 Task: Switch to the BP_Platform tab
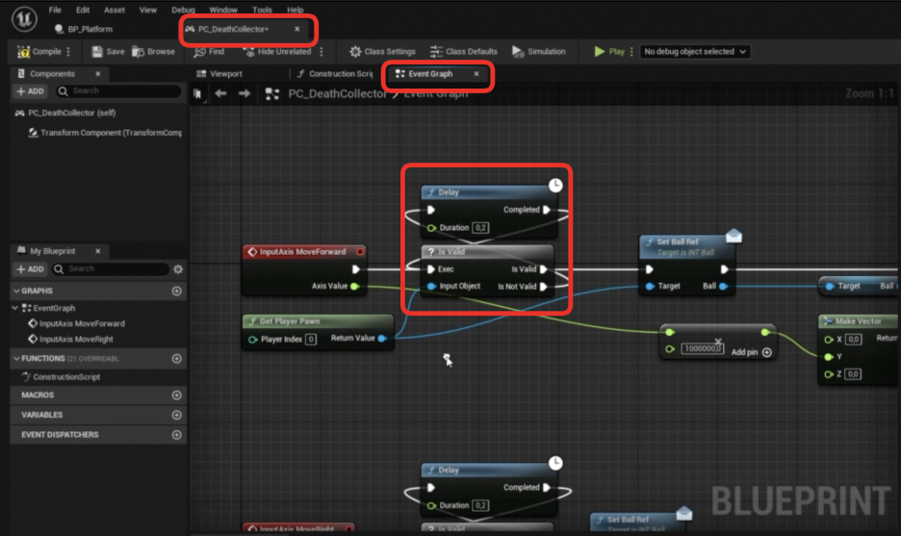click(x=84, y=29)
